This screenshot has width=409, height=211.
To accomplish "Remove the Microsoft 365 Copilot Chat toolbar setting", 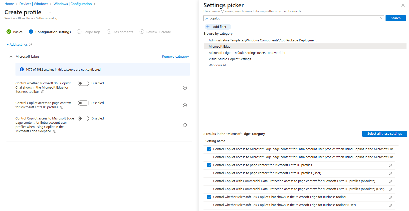I will pyautogui.click(x=185, y=88).
